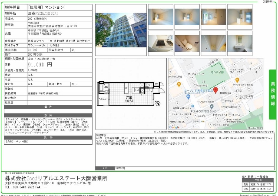Click the 2007年 build date cell
This screenshot has height=196, width=278.
(x=60, y=54)
